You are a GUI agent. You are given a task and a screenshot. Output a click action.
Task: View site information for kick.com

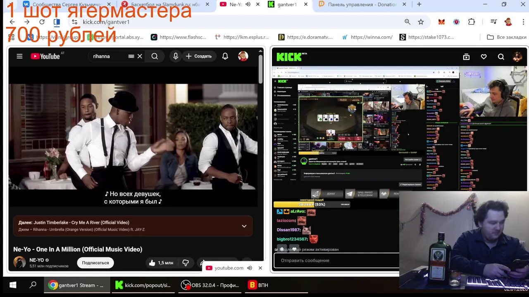(74, 22)
